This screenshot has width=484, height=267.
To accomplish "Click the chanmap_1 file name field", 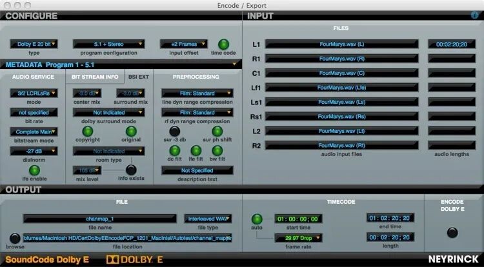I will (x=99, y=219).
